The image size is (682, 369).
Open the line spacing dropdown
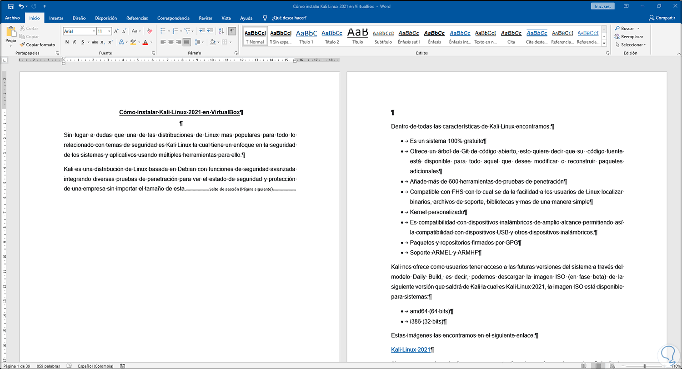pos(200,42)
